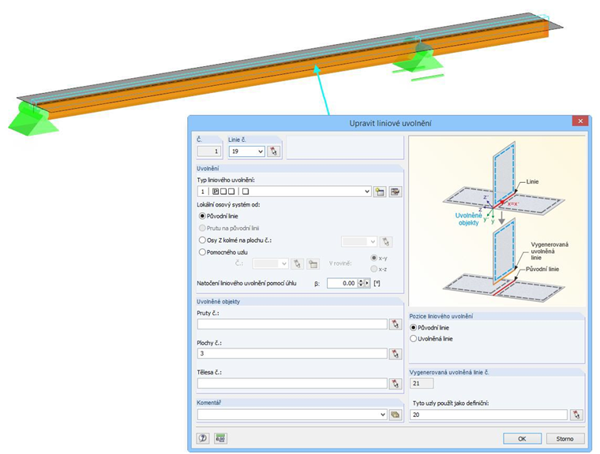Expand Typ liniového uvolnění dropdown
The image size is (600, 454).
[x=367, y=192]
